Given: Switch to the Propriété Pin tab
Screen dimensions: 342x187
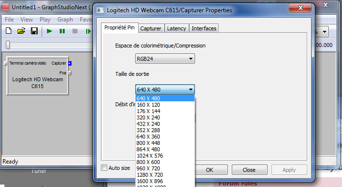Looking at the screenshot, I should 120,28.
